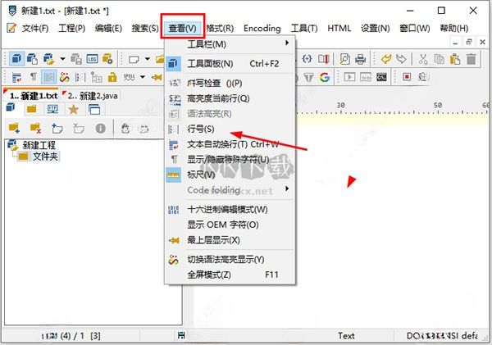Click the new project toolbar icon

(x=32, y=59)
